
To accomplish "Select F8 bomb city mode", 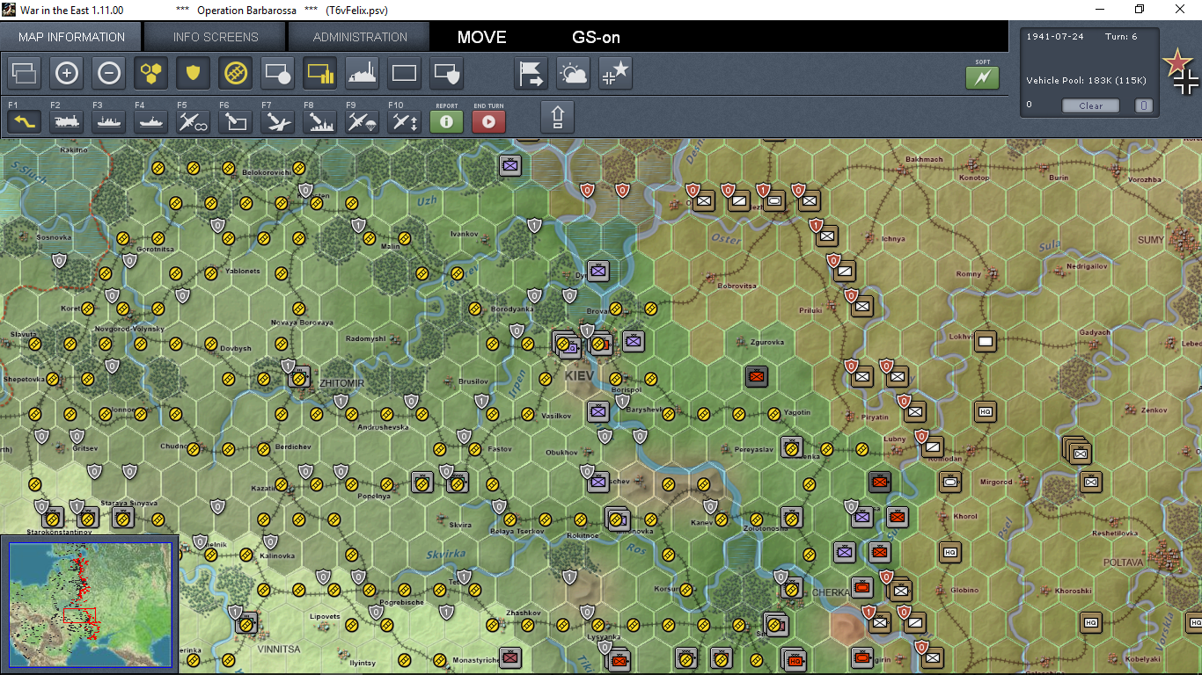I will click(x=319, y=121).
